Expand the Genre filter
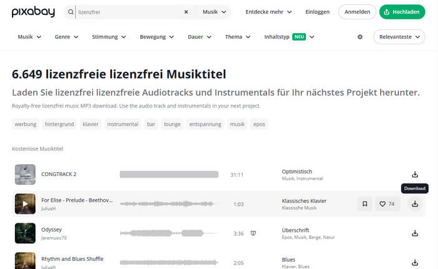438x269 pixels. click(x=66, y=37)
